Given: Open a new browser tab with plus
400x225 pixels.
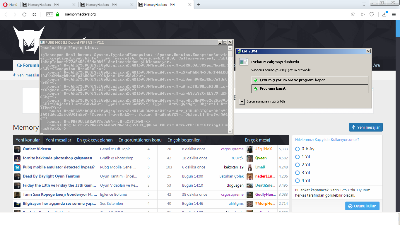Looking at the screenshot, I should [x=199, y=4].
